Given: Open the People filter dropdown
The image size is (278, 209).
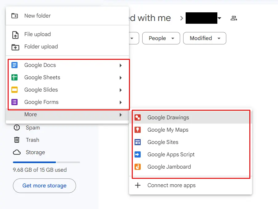Looking at the screenshot, I should pyautogui.click(x=161, y=38).
